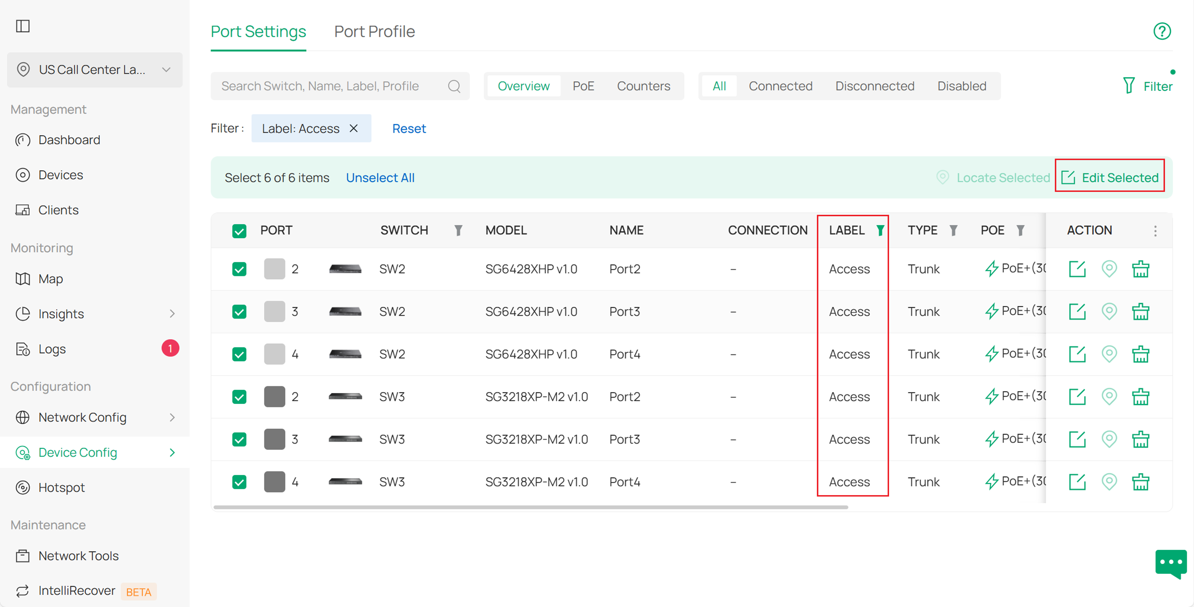
Task: Click the search magnifier icon
Action: tap(454, 86)
